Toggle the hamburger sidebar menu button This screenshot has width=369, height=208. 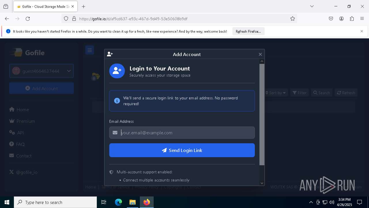[90, 50]
